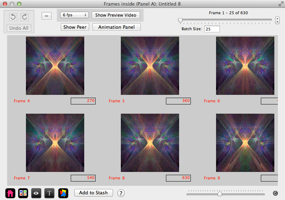Viewport: 285px width, 200px height.
Task: Click Show Peer button
Action: [x=75, y=27]
